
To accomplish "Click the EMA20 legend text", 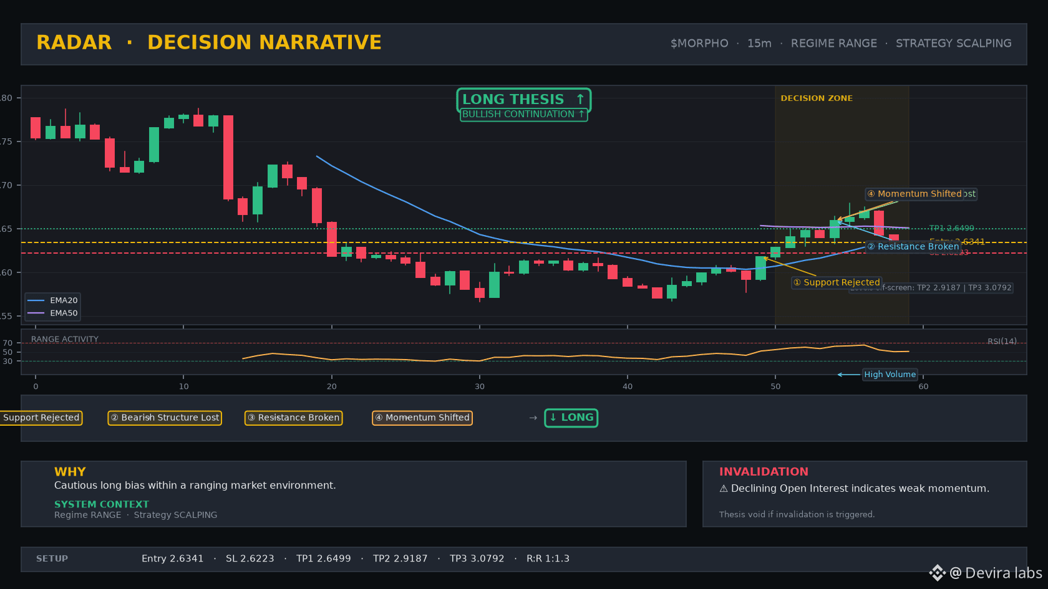I will [x=64, y=300].
